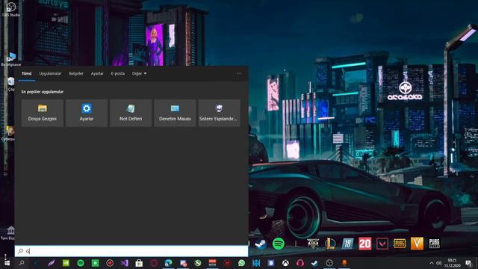This screenshot has width=478, height=269.
Task: Open the notification center icon
Action: [469, 263]
